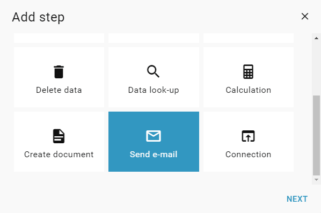Click the scrollbar track above the thumb
321x213 pixels.
pyautogui.click(x=316, y=68)
